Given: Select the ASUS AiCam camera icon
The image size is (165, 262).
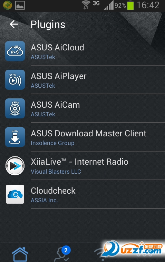Looking at the screenshot, I should pos(15,108).
